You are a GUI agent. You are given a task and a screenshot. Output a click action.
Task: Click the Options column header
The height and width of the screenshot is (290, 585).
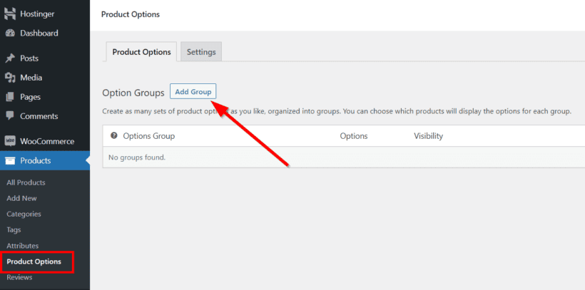tap(354, 136)
